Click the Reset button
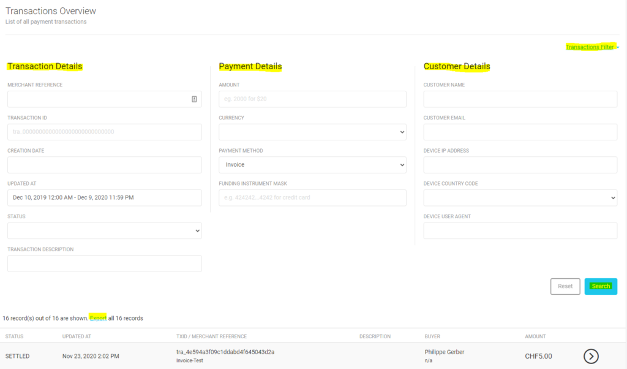This screenshot has height=369, width=627. [565, 286]
